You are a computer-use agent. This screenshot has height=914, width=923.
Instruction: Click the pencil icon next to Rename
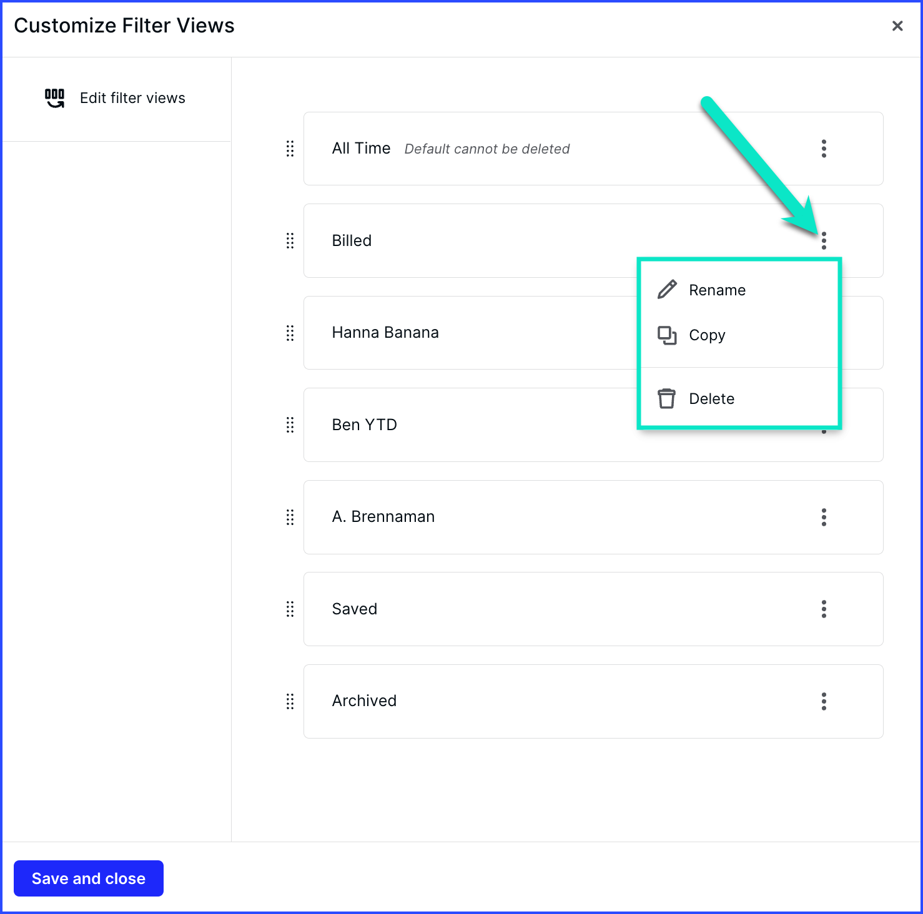[667, 290]
